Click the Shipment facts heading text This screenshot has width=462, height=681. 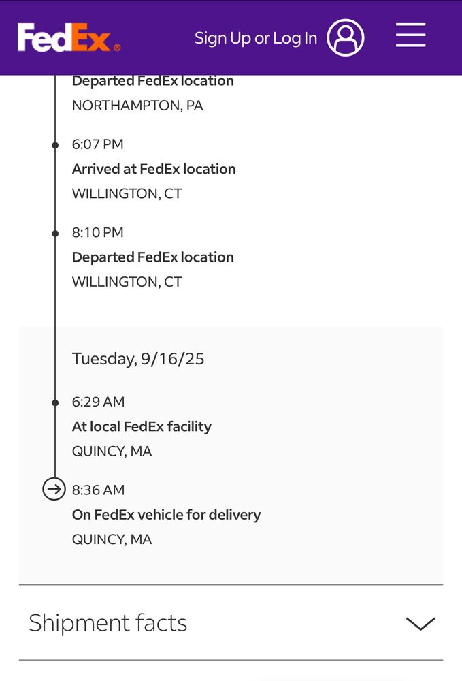tap(108, 622)
